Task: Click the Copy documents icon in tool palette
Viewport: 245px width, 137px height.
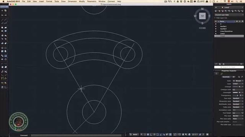Action: point(6,11)
